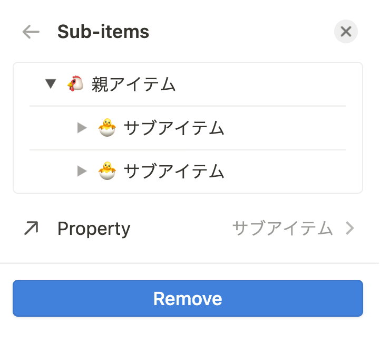Click the divider between the サブアイテム rows

coord(188,150)
